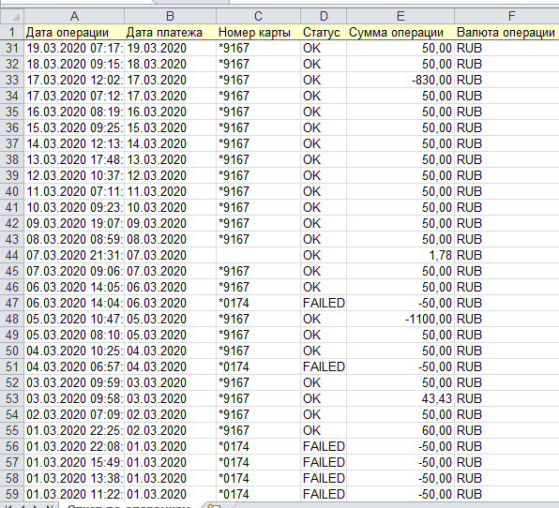Select the empty card number cell in row 44
Image resolution: width=559 pixels, height=508 pixels.
[258, 255]
